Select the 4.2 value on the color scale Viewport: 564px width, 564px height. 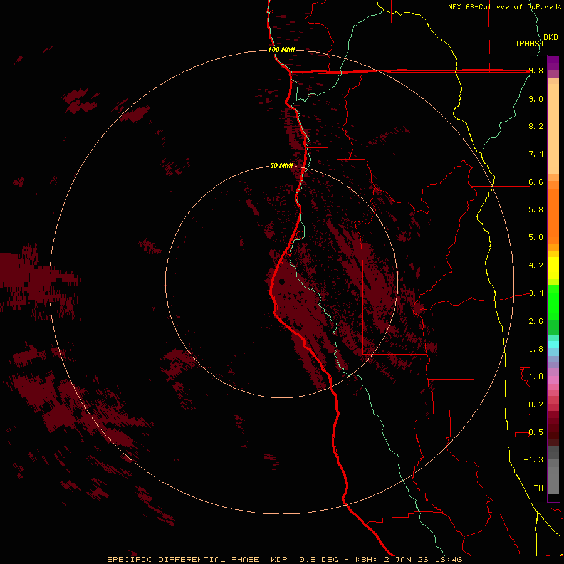point(536,266)
